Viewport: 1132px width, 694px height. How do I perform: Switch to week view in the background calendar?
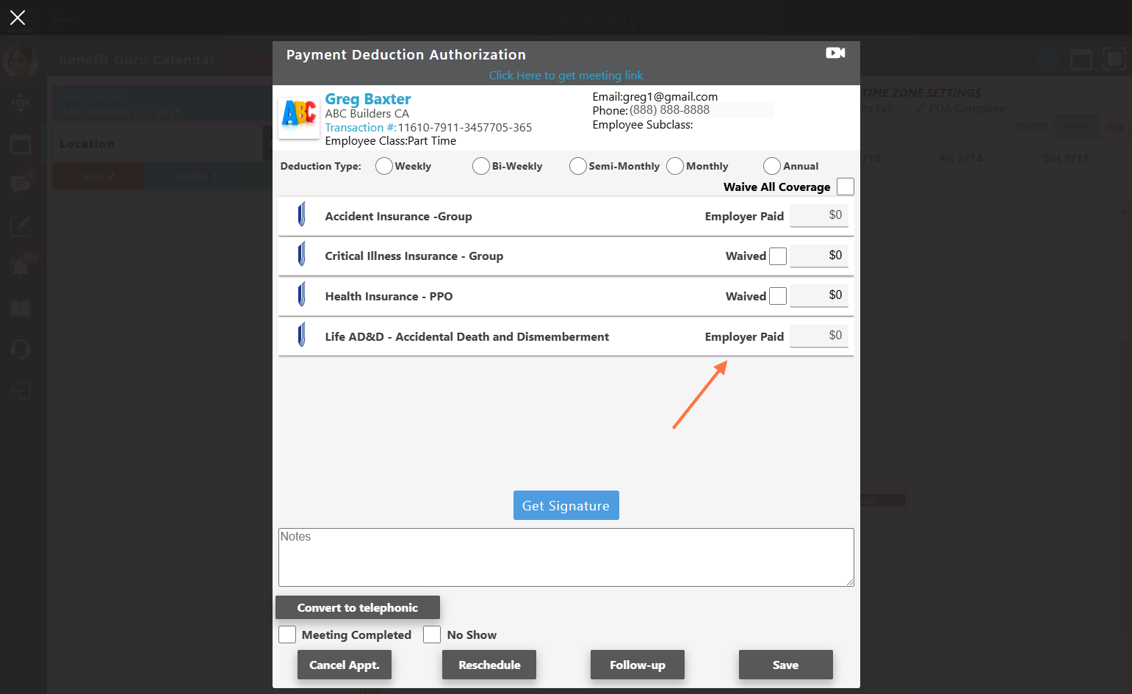[1076, 126]
